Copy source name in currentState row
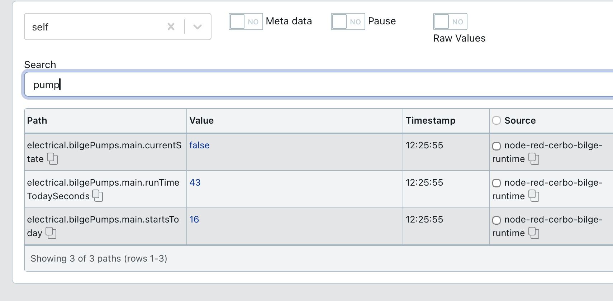Viewport: 613px width, 301px height. click(x=534, y=159)
